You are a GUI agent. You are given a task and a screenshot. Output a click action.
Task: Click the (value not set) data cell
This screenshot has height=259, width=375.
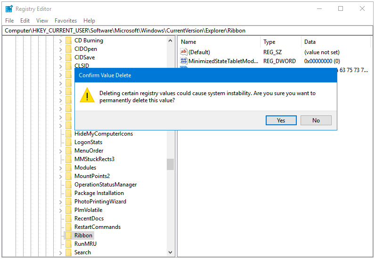pos(322,52)
